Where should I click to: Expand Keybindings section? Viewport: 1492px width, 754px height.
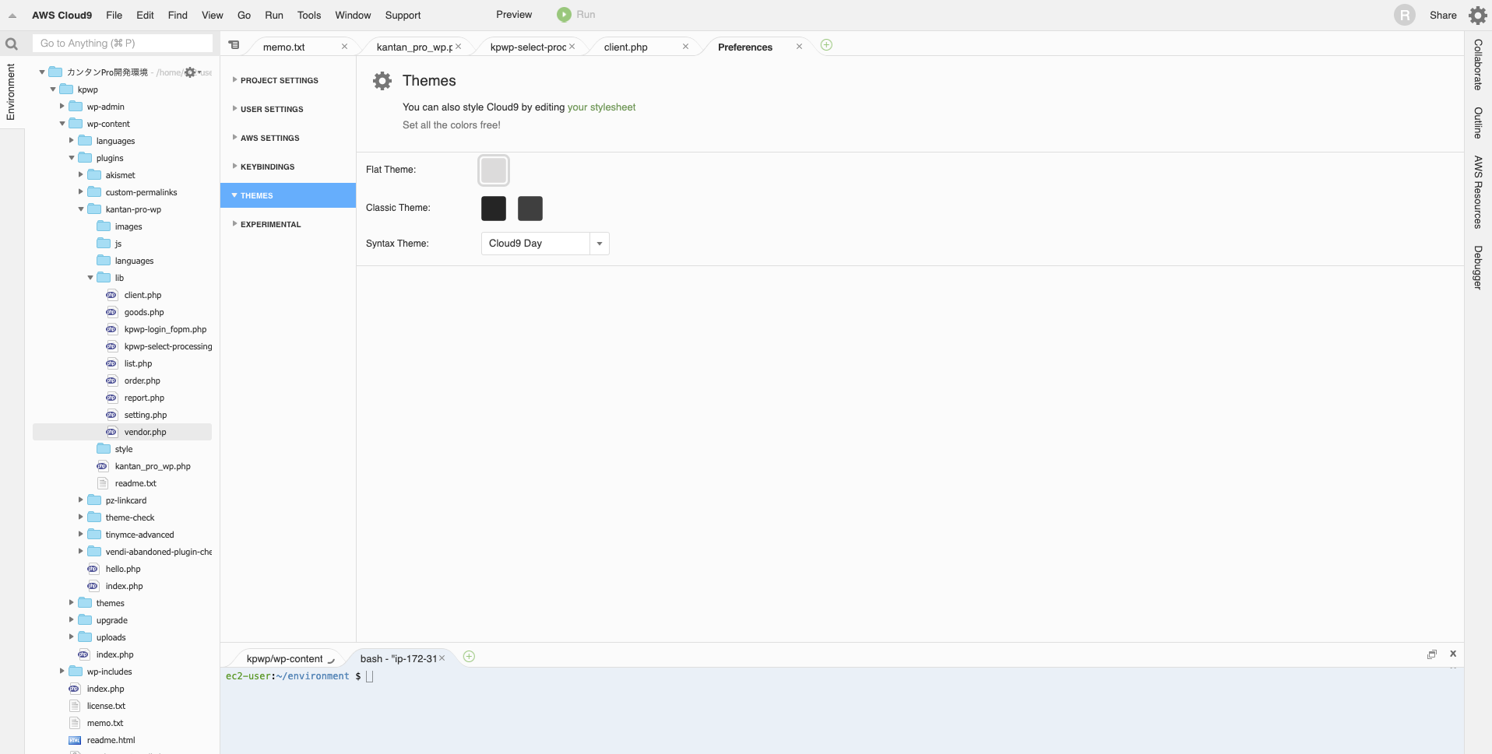pos(267,167)
